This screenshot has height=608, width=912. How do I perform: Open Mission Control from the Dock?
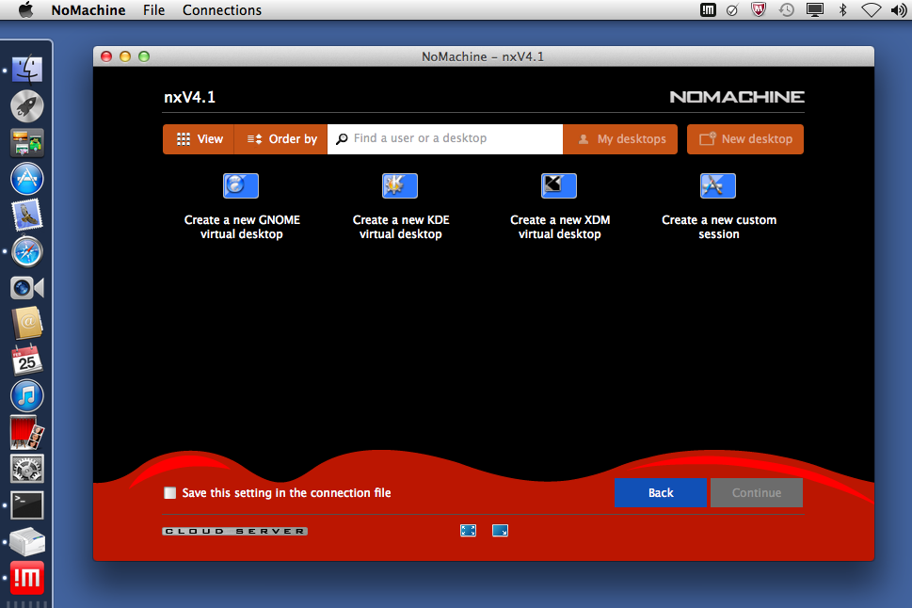pyautogui.click(x=26, y=142)
